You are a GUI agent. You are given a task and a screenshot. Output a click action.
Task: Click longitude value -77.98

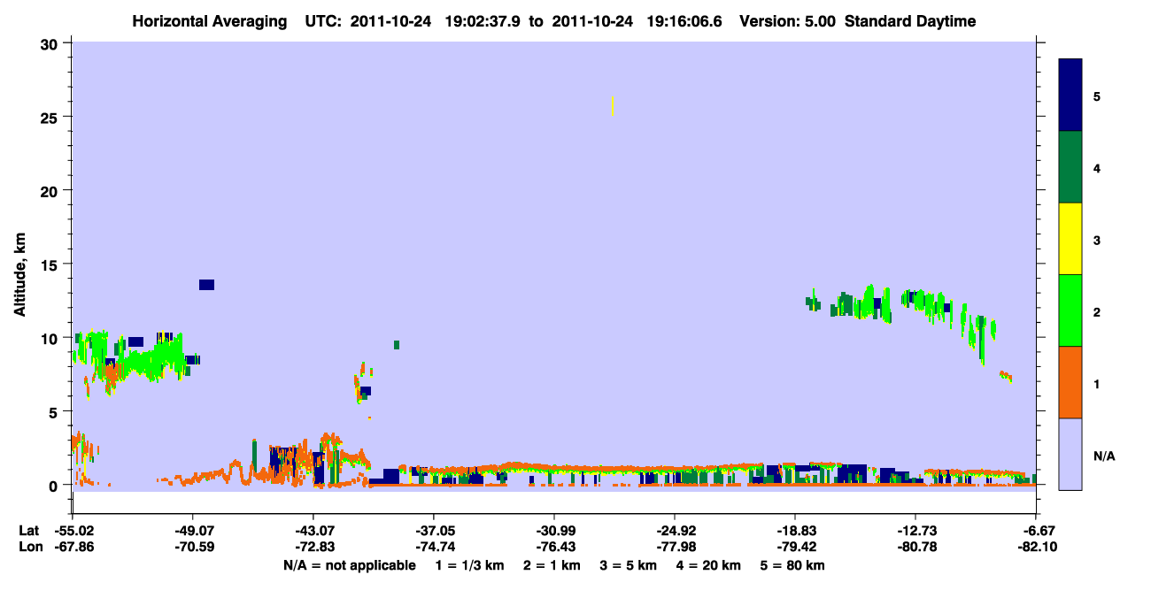675,547
